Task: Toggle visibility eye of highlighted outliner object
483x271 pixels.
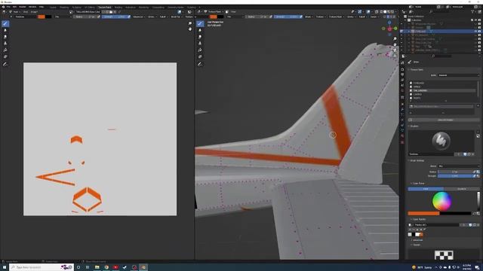Action: click(475, 32)
